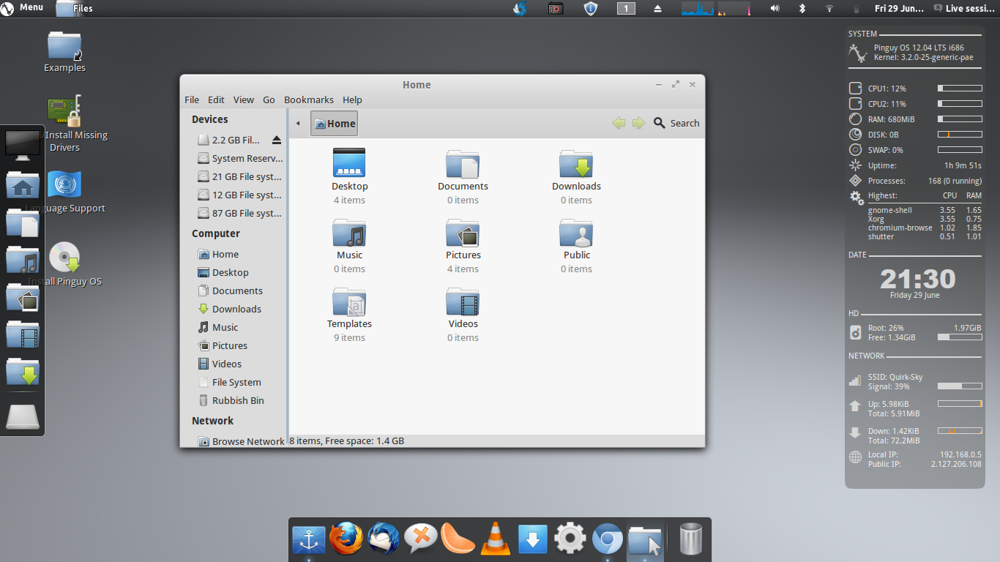Viewport: 1000px width, 562px height.
Task: Click the Home path bar button
Action: tap(335, 124)
